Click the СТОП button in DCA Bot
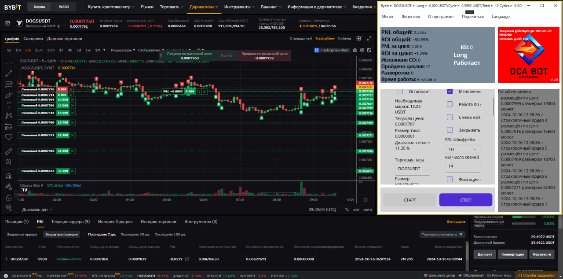This screenshot has height=279, width=563. click(x=466, y=200)
